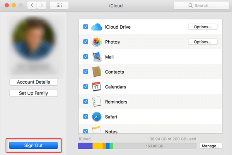Open Manage storage dialog
232x155 pixels.
(x=211, y=146)
